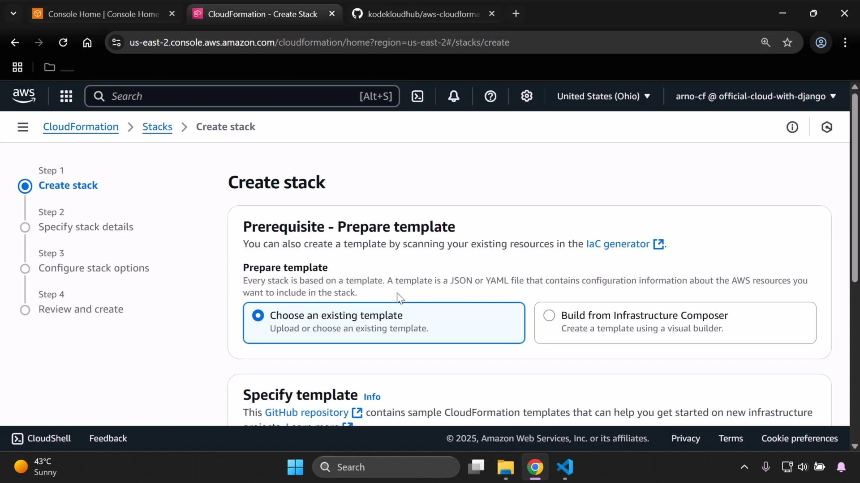Viewport: 860px width, 483px height.
Task: Click the AWS logo to go home
Action: pos(23,96)
